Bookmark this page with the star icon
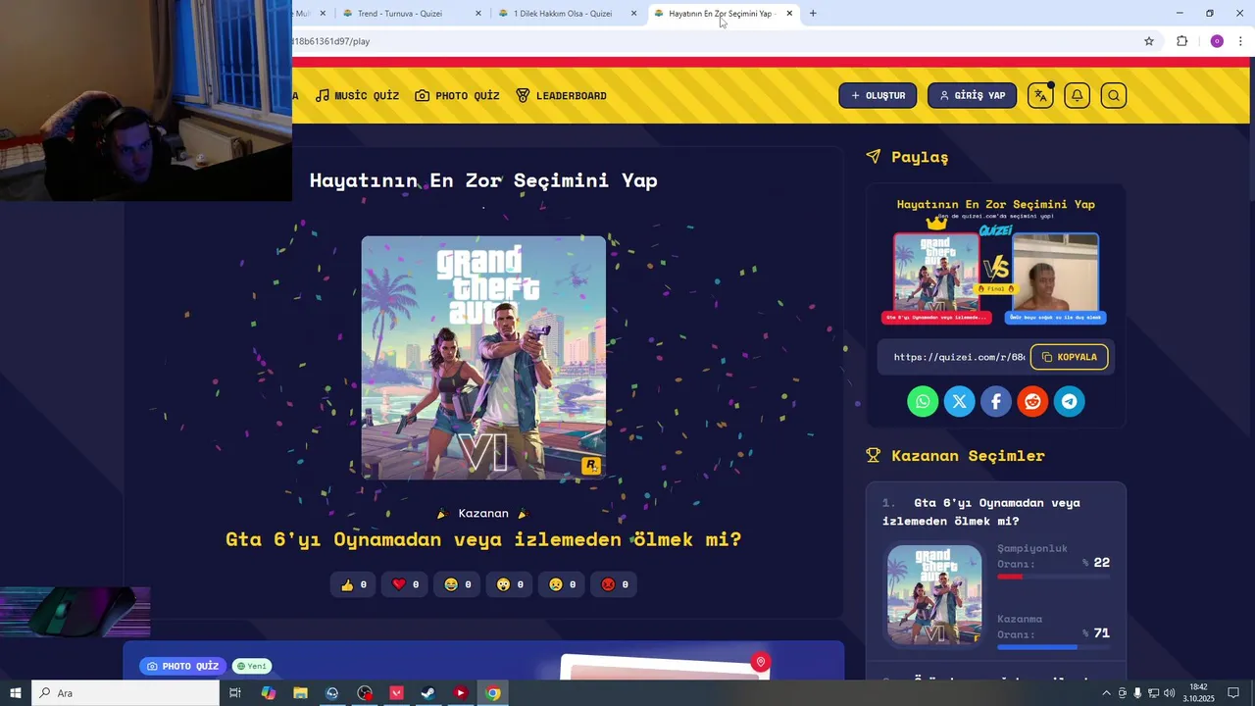The width and height of the screenshot is (1255, 706). click(1149, 41)
